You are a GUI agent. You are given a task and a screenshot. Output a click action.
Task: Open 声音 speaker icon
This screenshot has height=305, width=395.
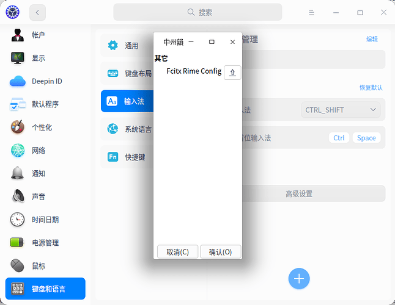tap(18, 196)
